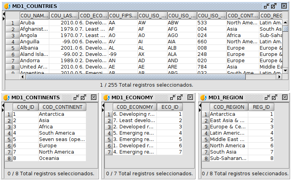Click the ECO_ID column header
The height and width of the screenshot is (180, 292).
170,107
